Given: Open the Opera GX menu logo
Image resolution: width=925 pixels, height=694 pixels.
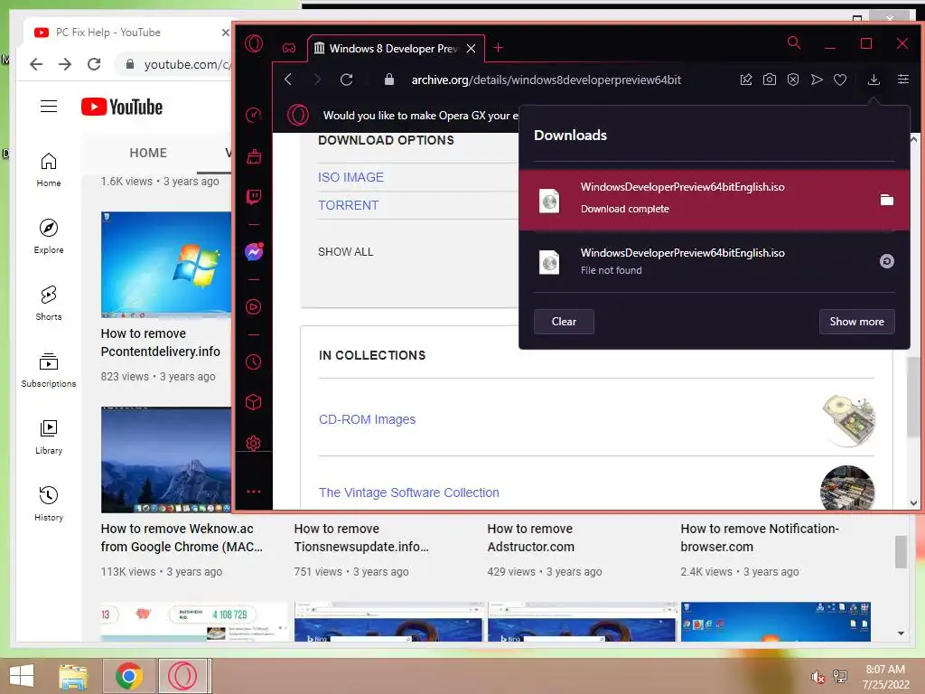Looking at the screenshot, I should coord(254,43).
